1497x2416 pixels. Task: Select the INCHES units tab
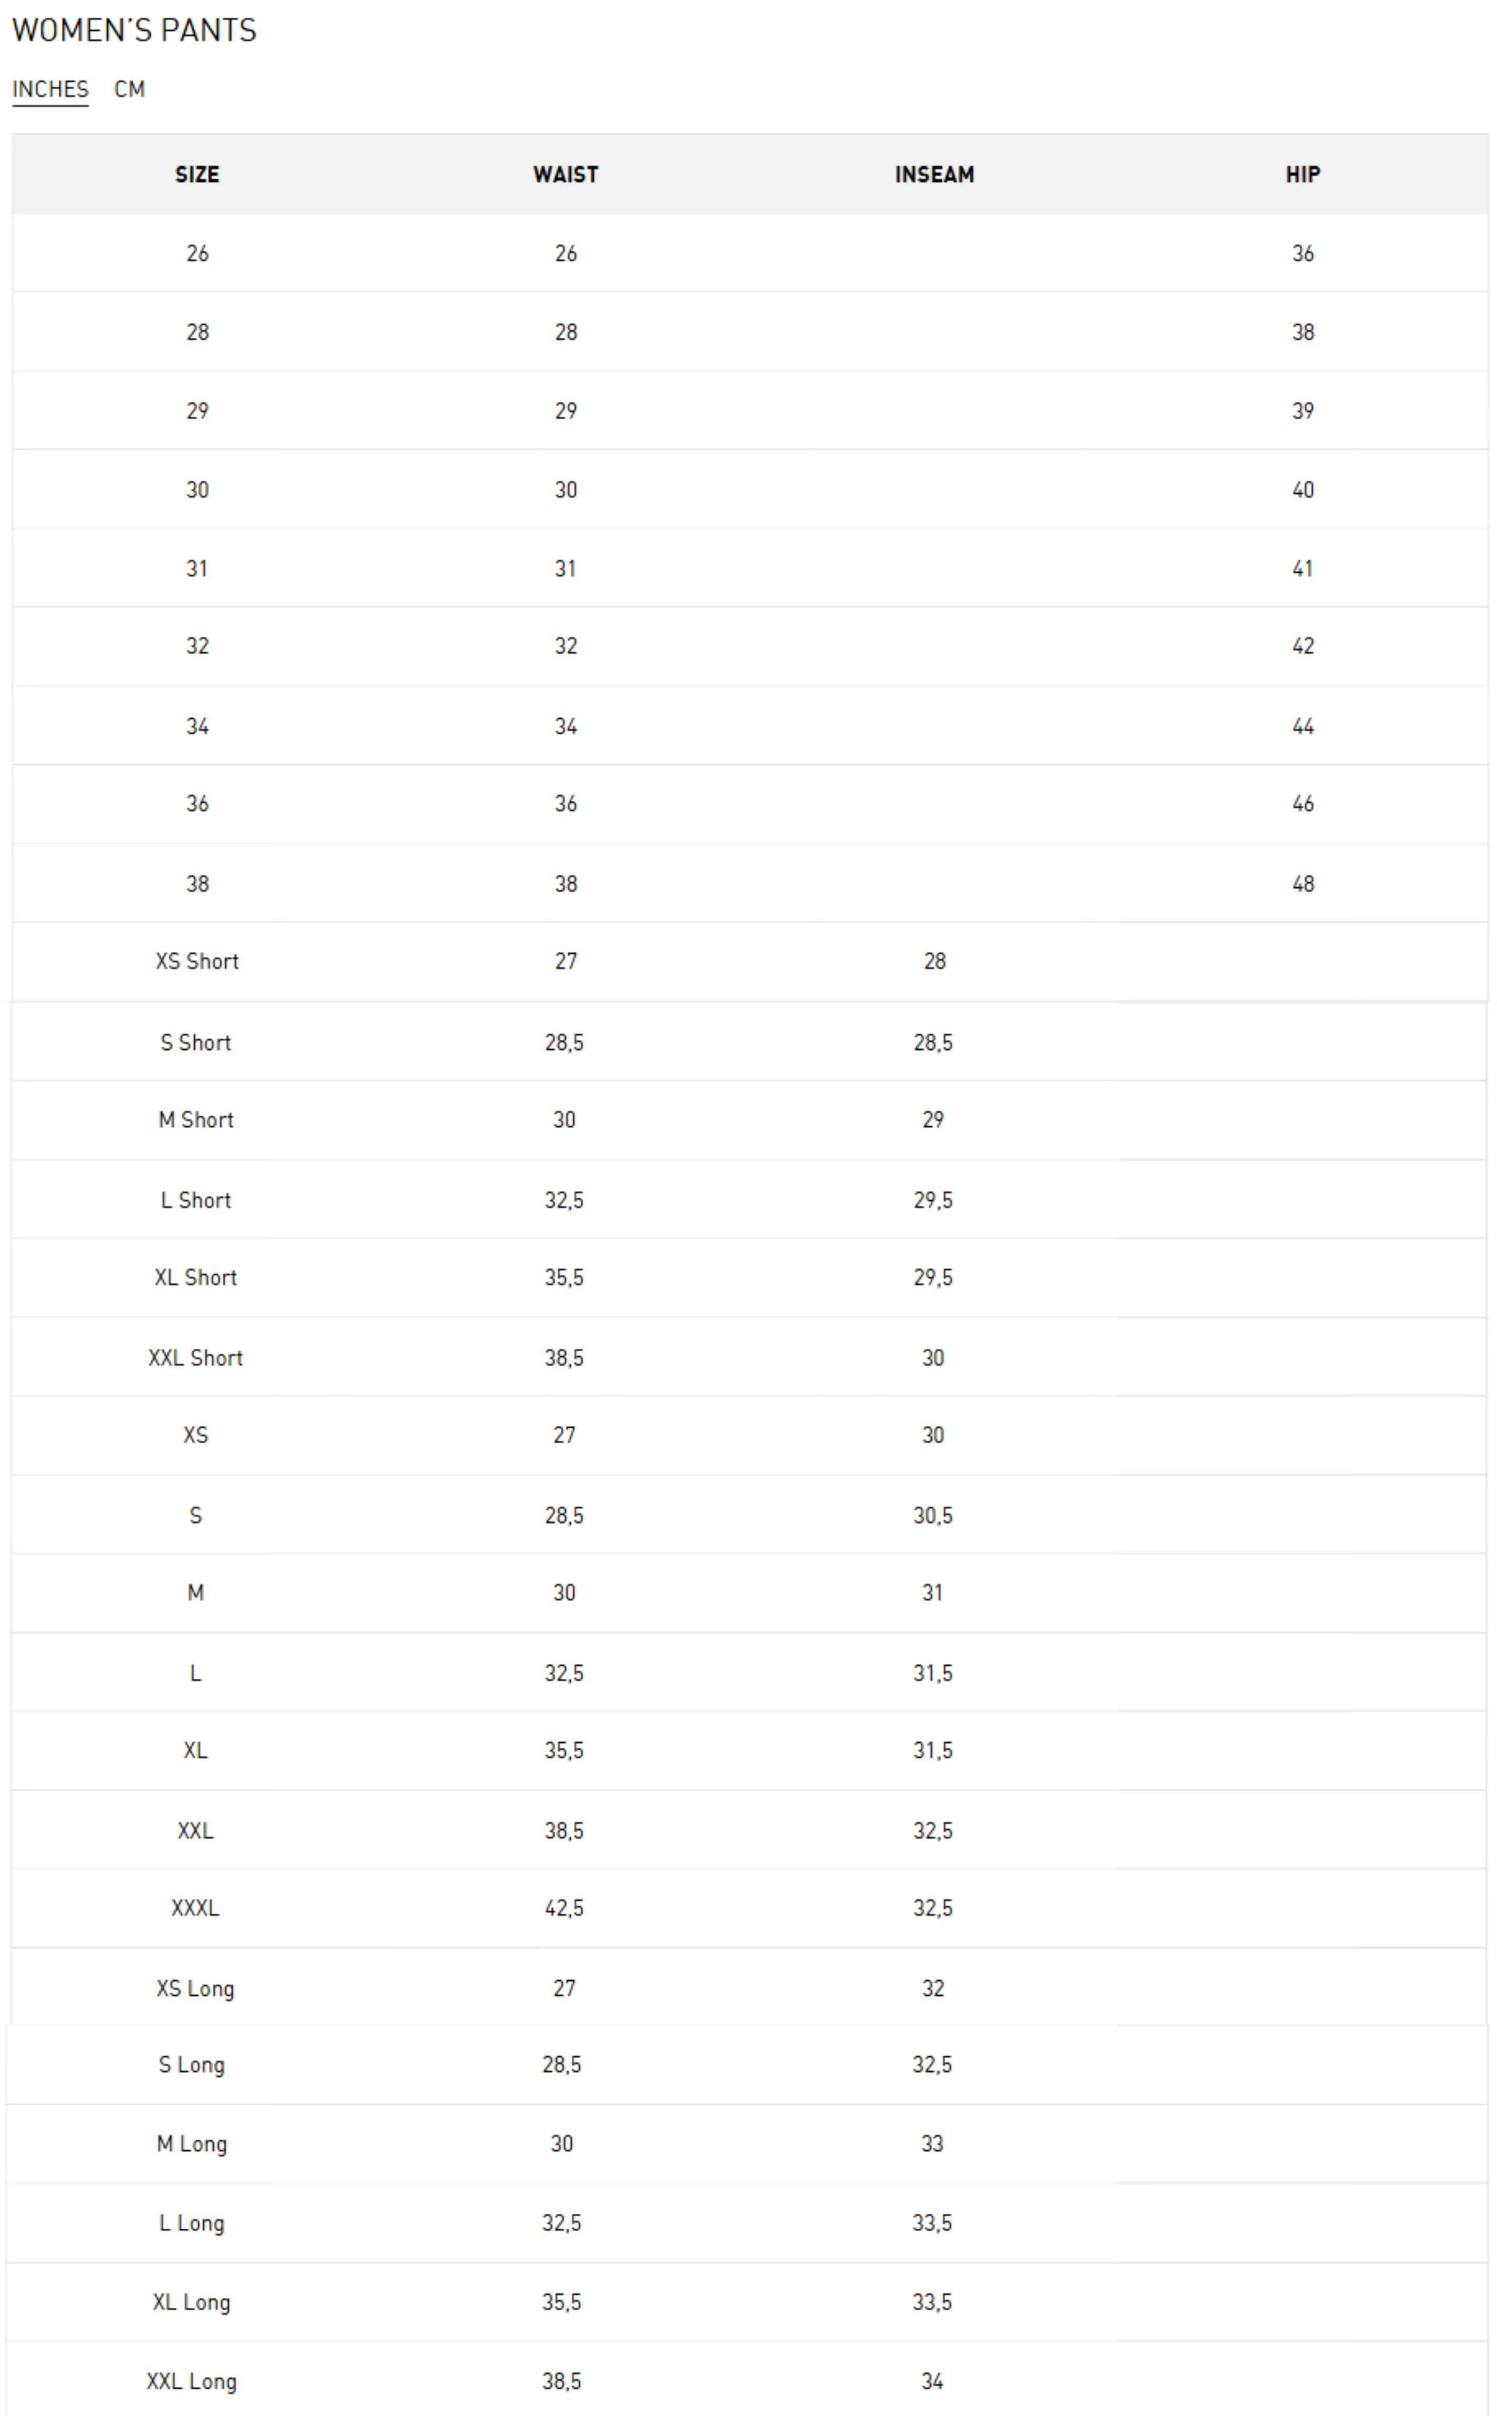pos(50,89)
